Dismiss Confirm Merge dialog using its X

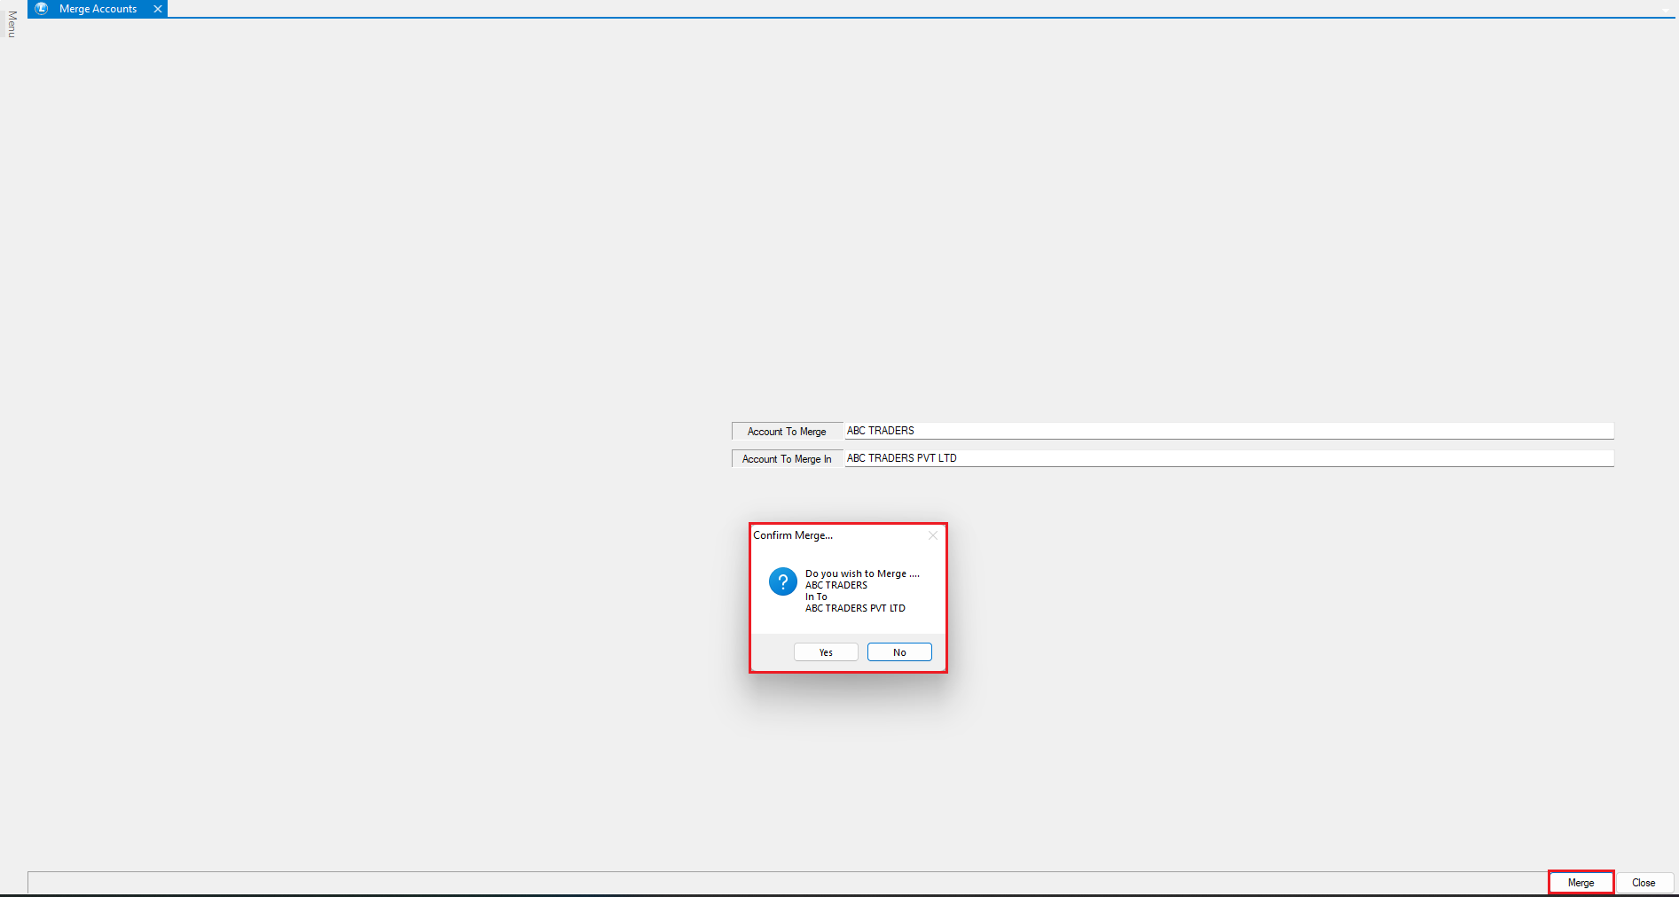(932, 535)
